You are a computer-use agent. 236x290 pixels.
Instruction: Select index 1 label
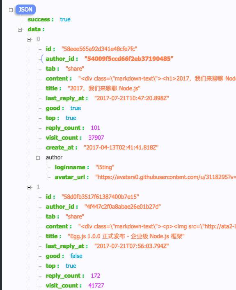38,187
